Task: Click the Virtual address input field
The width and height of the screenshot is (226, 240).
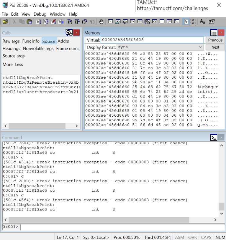Action: pos(152,40)
